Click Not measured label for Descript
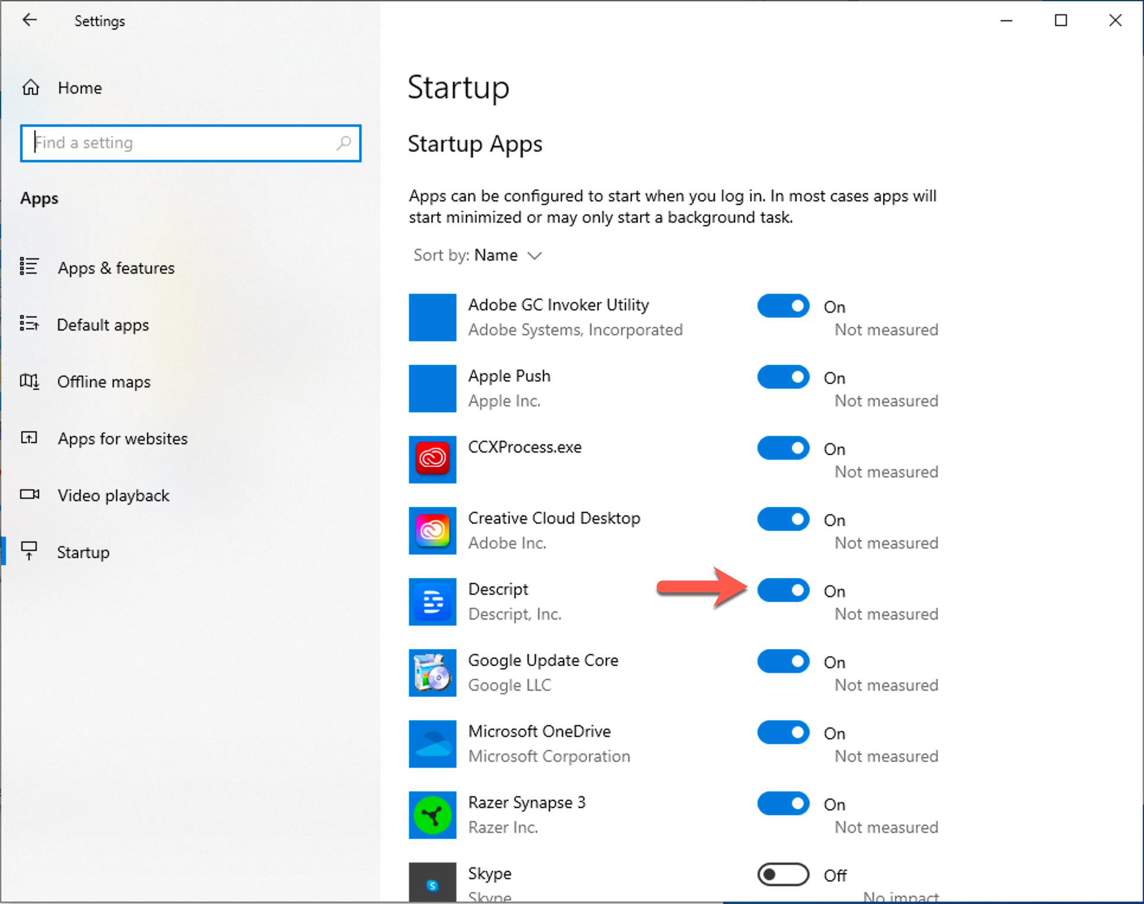This screenshot has width=1144, height=904. (886, 614)
